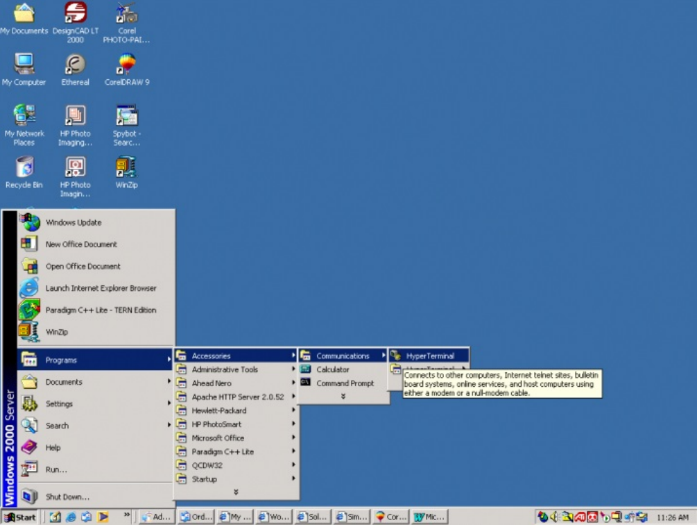
Task: Select Accessories in the Programs menu
Action: (x=236, y=356)
